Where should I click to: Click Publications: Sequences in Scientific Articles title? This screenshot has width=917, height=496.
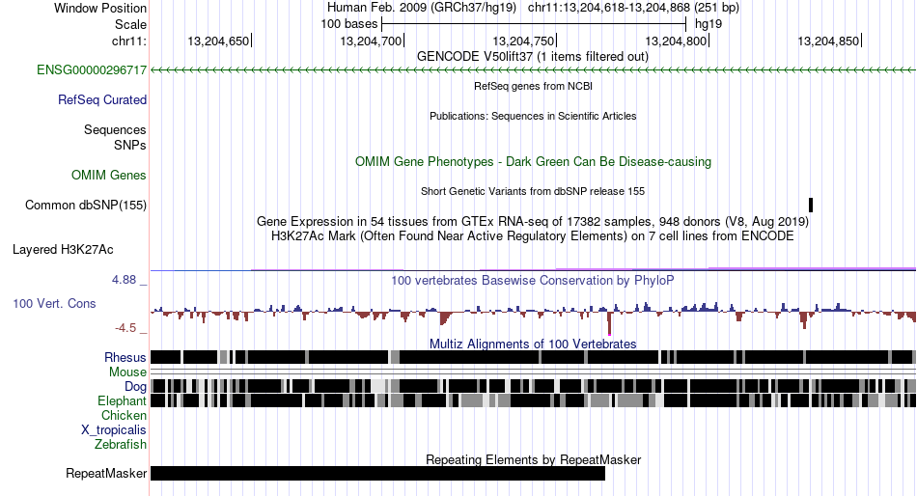533,116
